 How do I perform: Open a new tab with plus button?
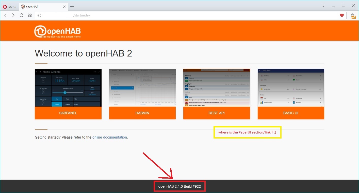72,7
